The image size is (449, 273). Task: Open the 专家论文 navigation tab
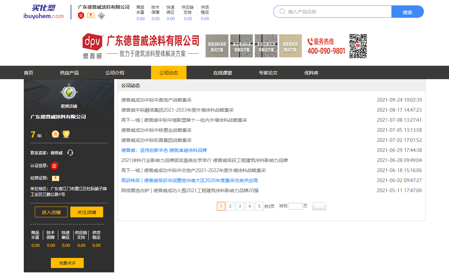tap(268, 72)
